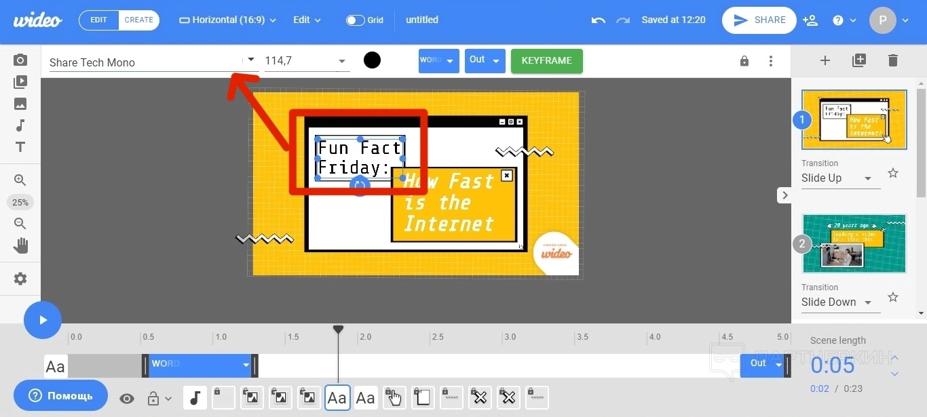Add a new scene with plus icon

(x=825, y=60)
